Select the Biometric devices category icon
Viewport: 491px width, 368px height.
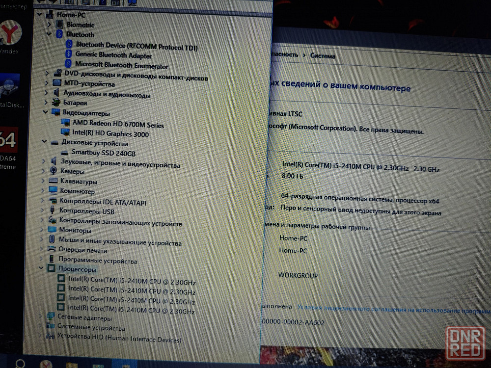pos(59,25)
